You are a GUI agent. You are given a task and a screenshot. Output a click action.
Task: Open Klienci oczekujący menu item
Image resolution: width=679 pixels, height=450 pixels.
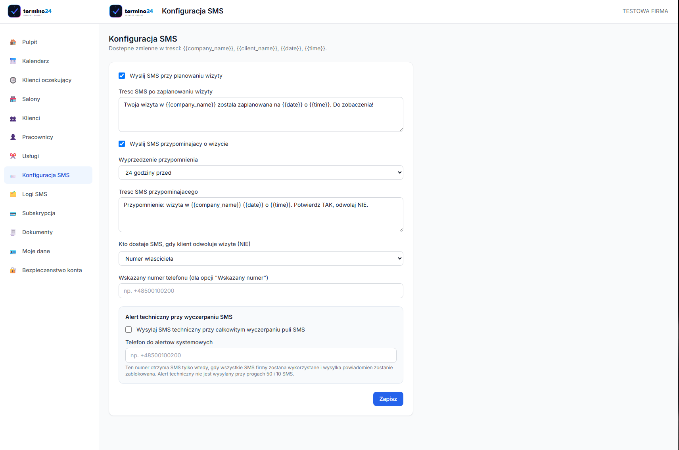(x=48, y=80)
